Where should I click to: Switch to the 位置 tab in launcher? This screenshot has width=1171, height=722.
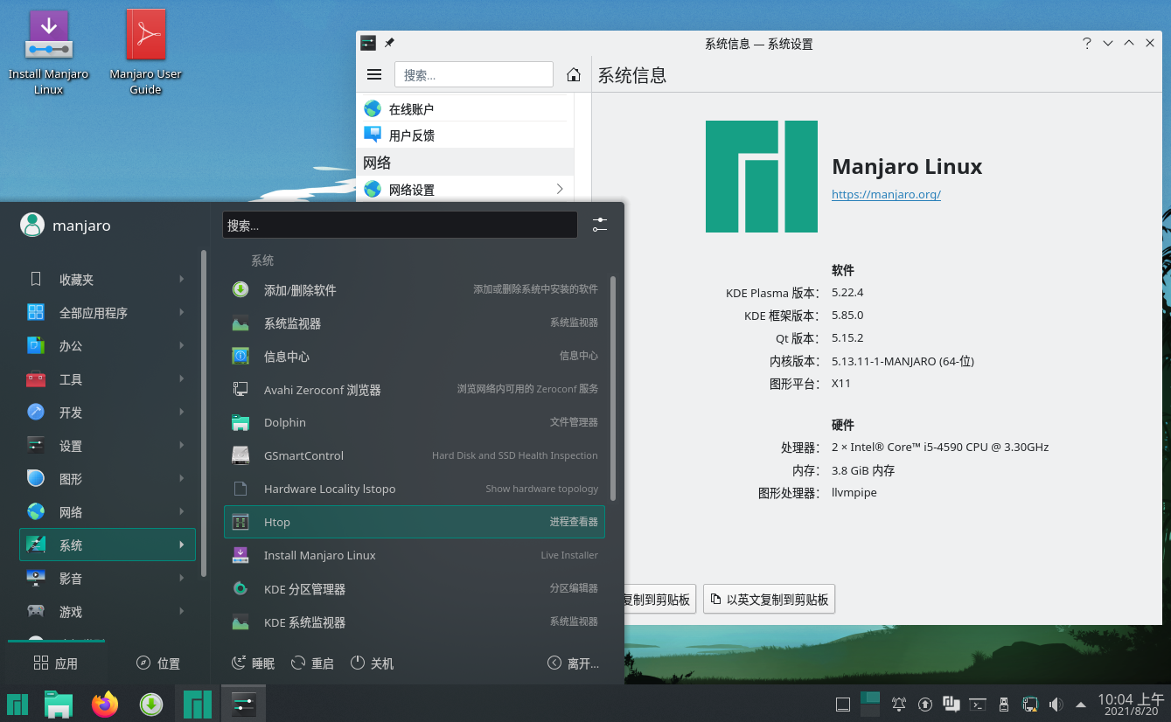[x=158, y=663]
